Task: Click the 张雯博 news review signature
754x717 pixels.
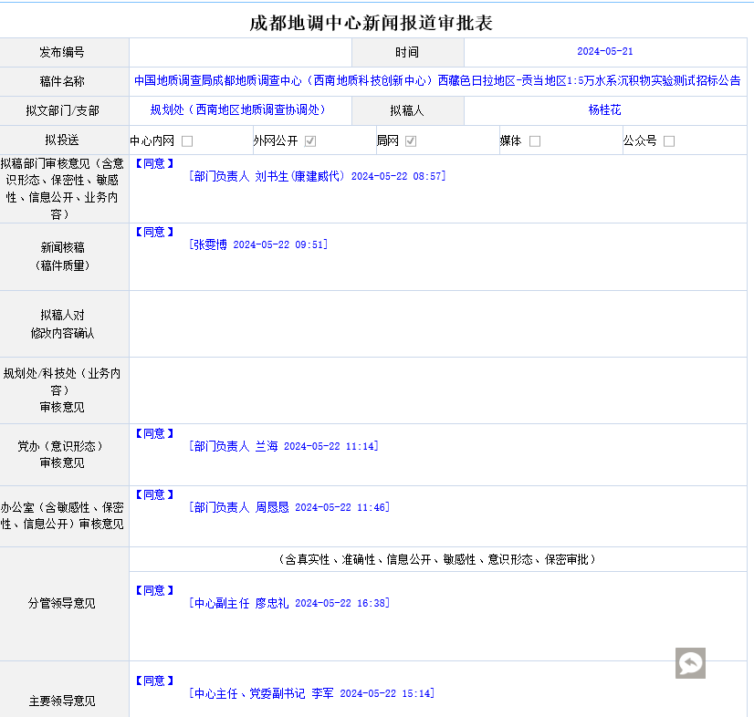Action: [x=258, y=245]
